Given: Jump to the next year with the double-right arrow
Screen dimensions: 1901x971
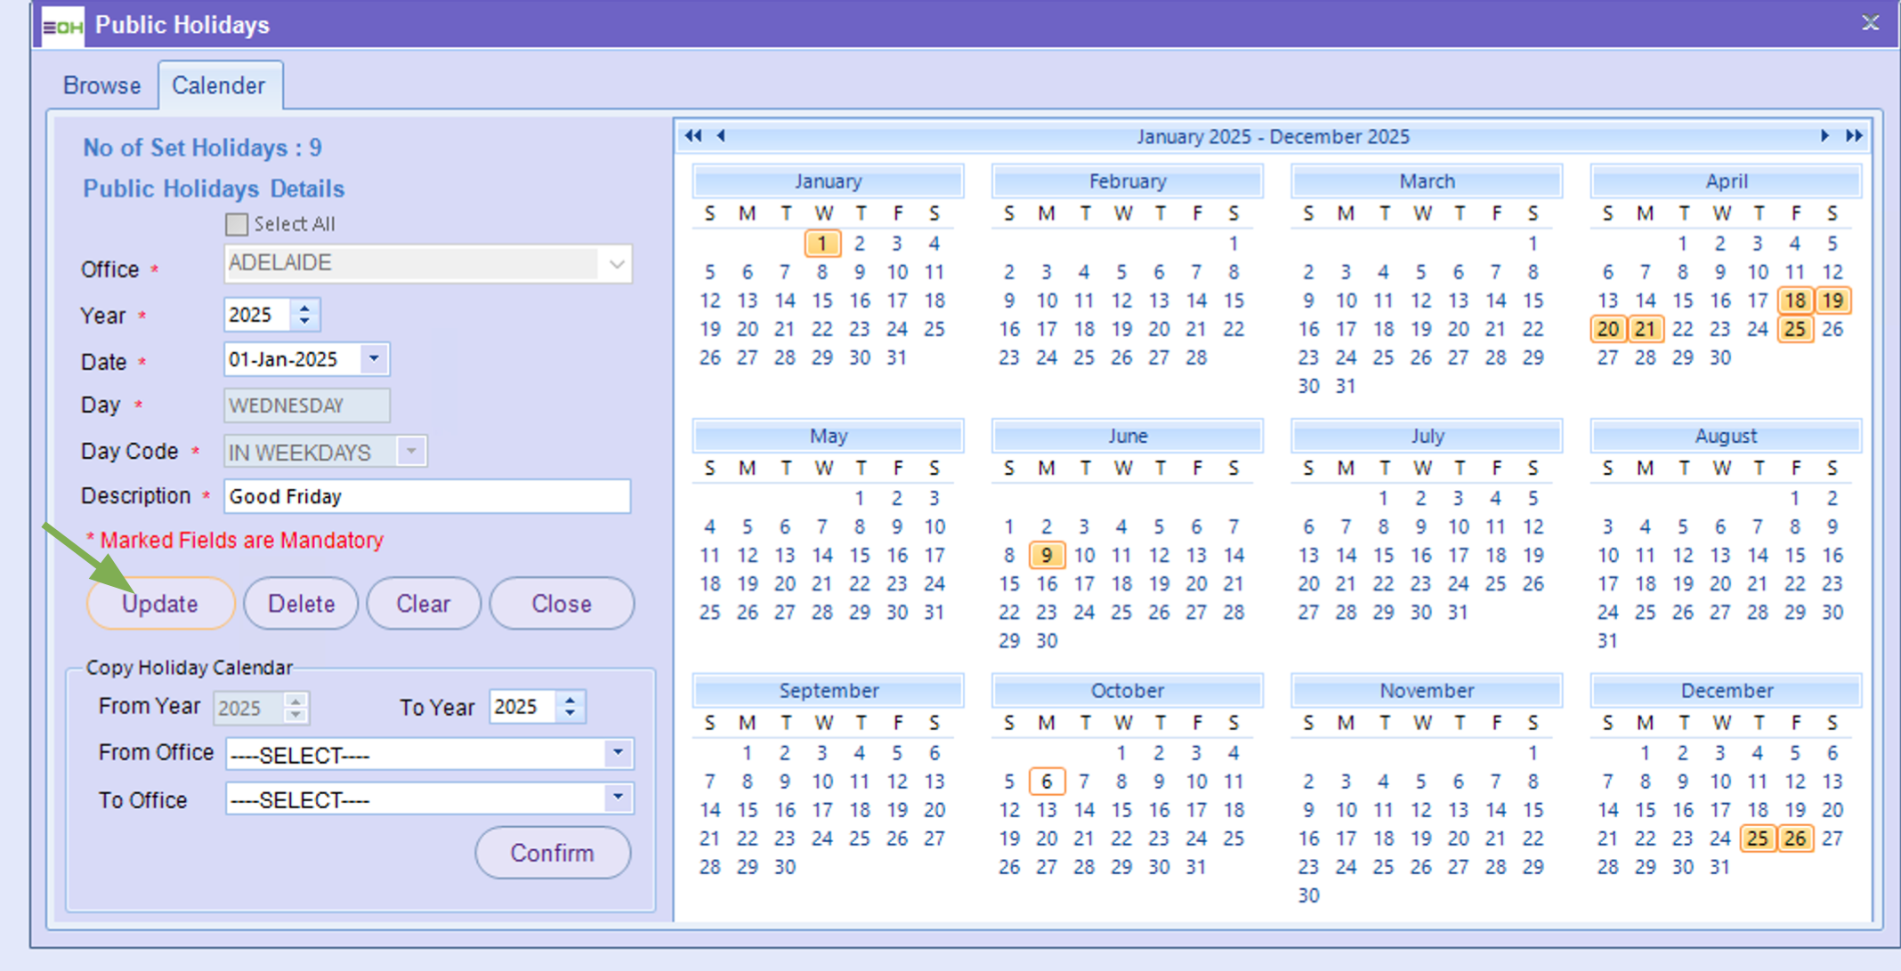Looking at the screenshot, I should (x=1854, y=136).
